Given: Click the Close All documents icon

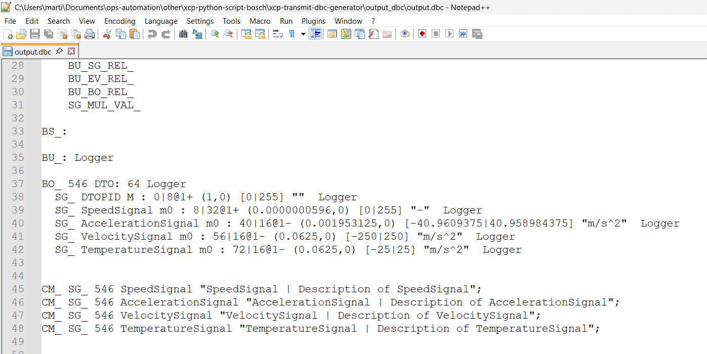Looking at the screenshot, I should 76,34.
